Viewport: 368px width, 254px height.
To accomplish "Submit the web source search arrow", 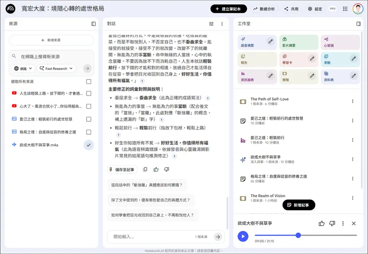I will [88, 69].
